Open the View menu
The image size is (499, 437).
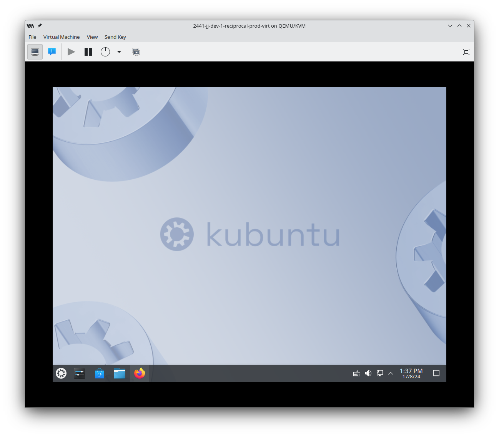92,37
